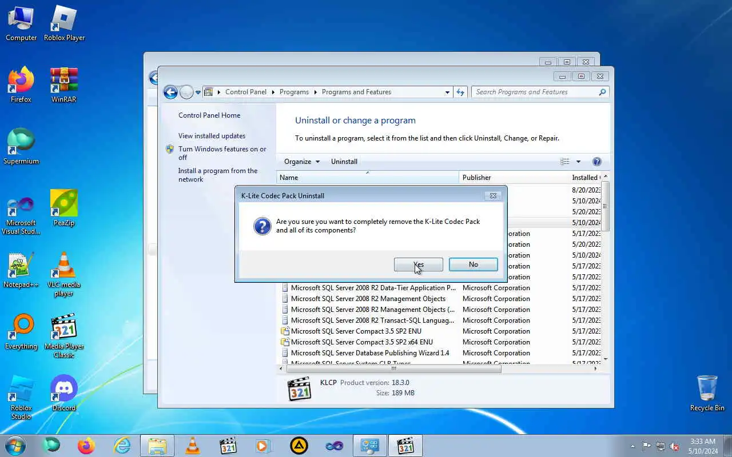
Task: Select the Supermium desktop shortcut
Action: tap(21, 146)
